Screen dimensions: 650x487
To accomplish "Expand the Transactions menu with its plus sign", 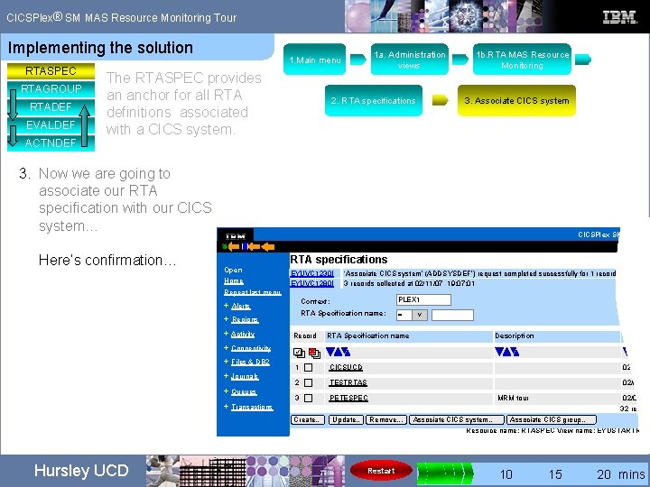I will pos(226,407).
